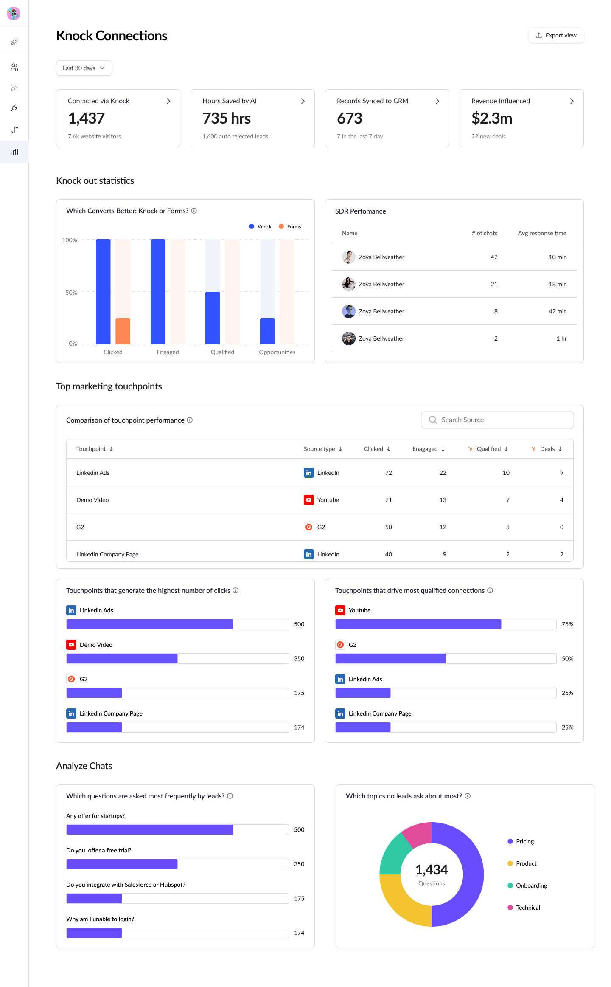Open the Last 30 days dropdown
This screenshot has height=987, width=611.
[x=84, y=68]
